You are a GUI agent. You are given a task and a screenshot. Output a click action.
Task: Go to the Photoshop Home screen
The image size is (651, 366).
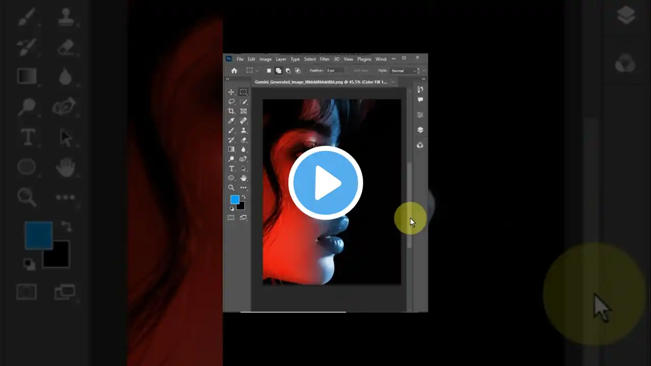[234, 71]
